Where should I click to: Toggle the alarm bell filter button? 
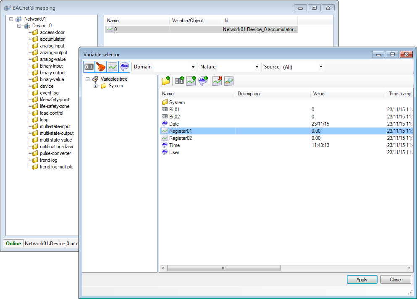(x=101, y=67)
